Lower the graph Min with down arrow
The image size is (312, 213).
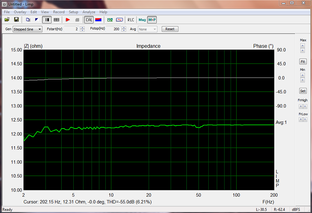[x=303, y=80]
